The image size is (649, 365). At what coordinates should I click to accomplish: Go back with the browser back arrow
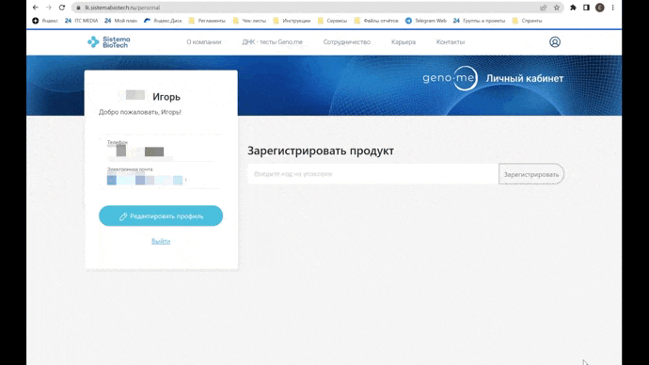click(36, 8)
